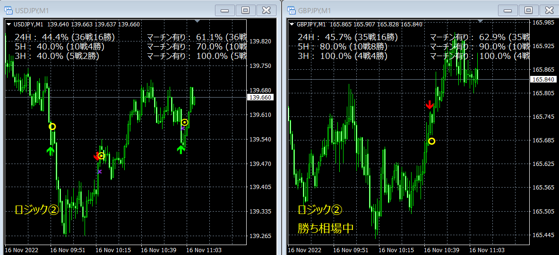Click the GBPJPY,M1 window title bar icon
The image size is (559, 255).
[291, 10]
